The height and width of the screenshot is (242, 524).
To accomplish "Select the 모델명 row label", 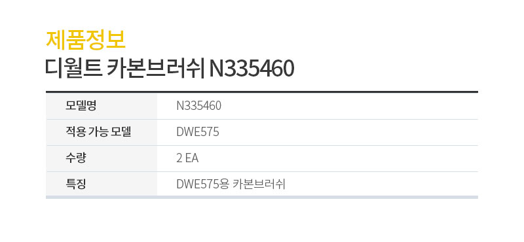I will 81,106.
